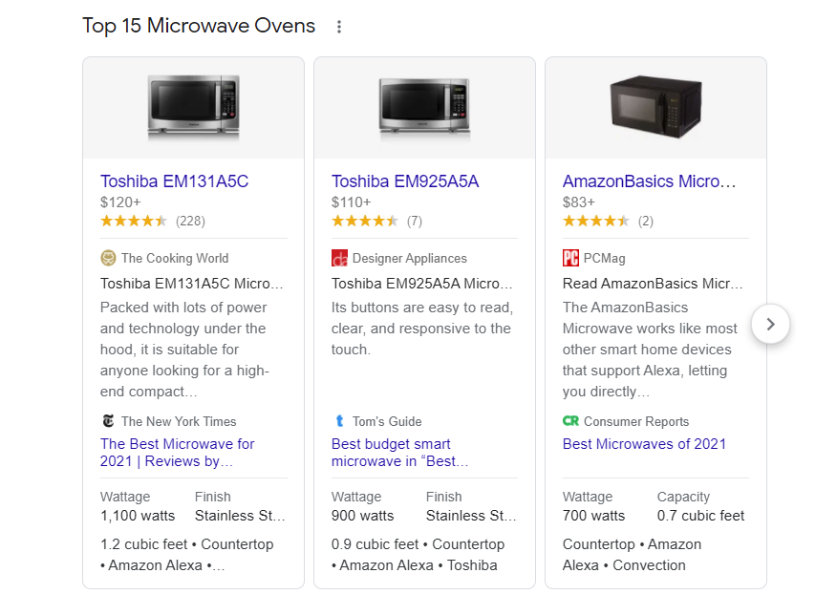837x616 pixels.
Task: Click the Tom's Guide logo icon
Action: pos(339,421)
